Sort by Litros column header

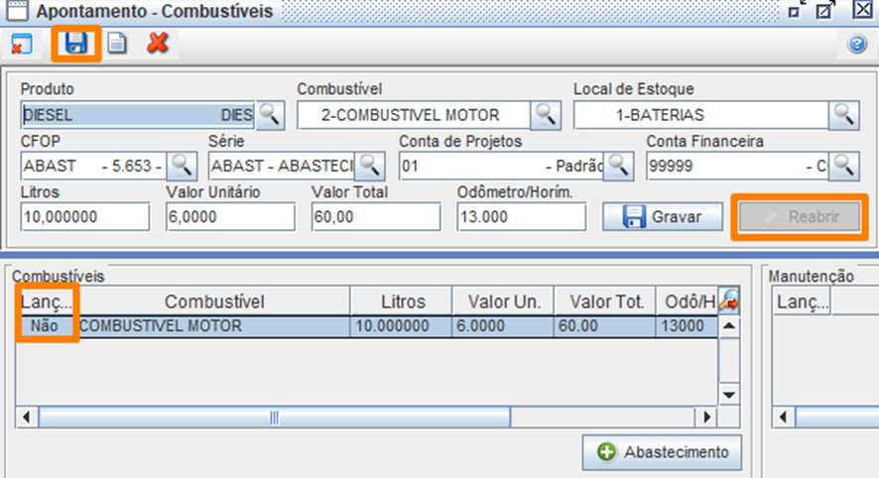tap(402, 301)
